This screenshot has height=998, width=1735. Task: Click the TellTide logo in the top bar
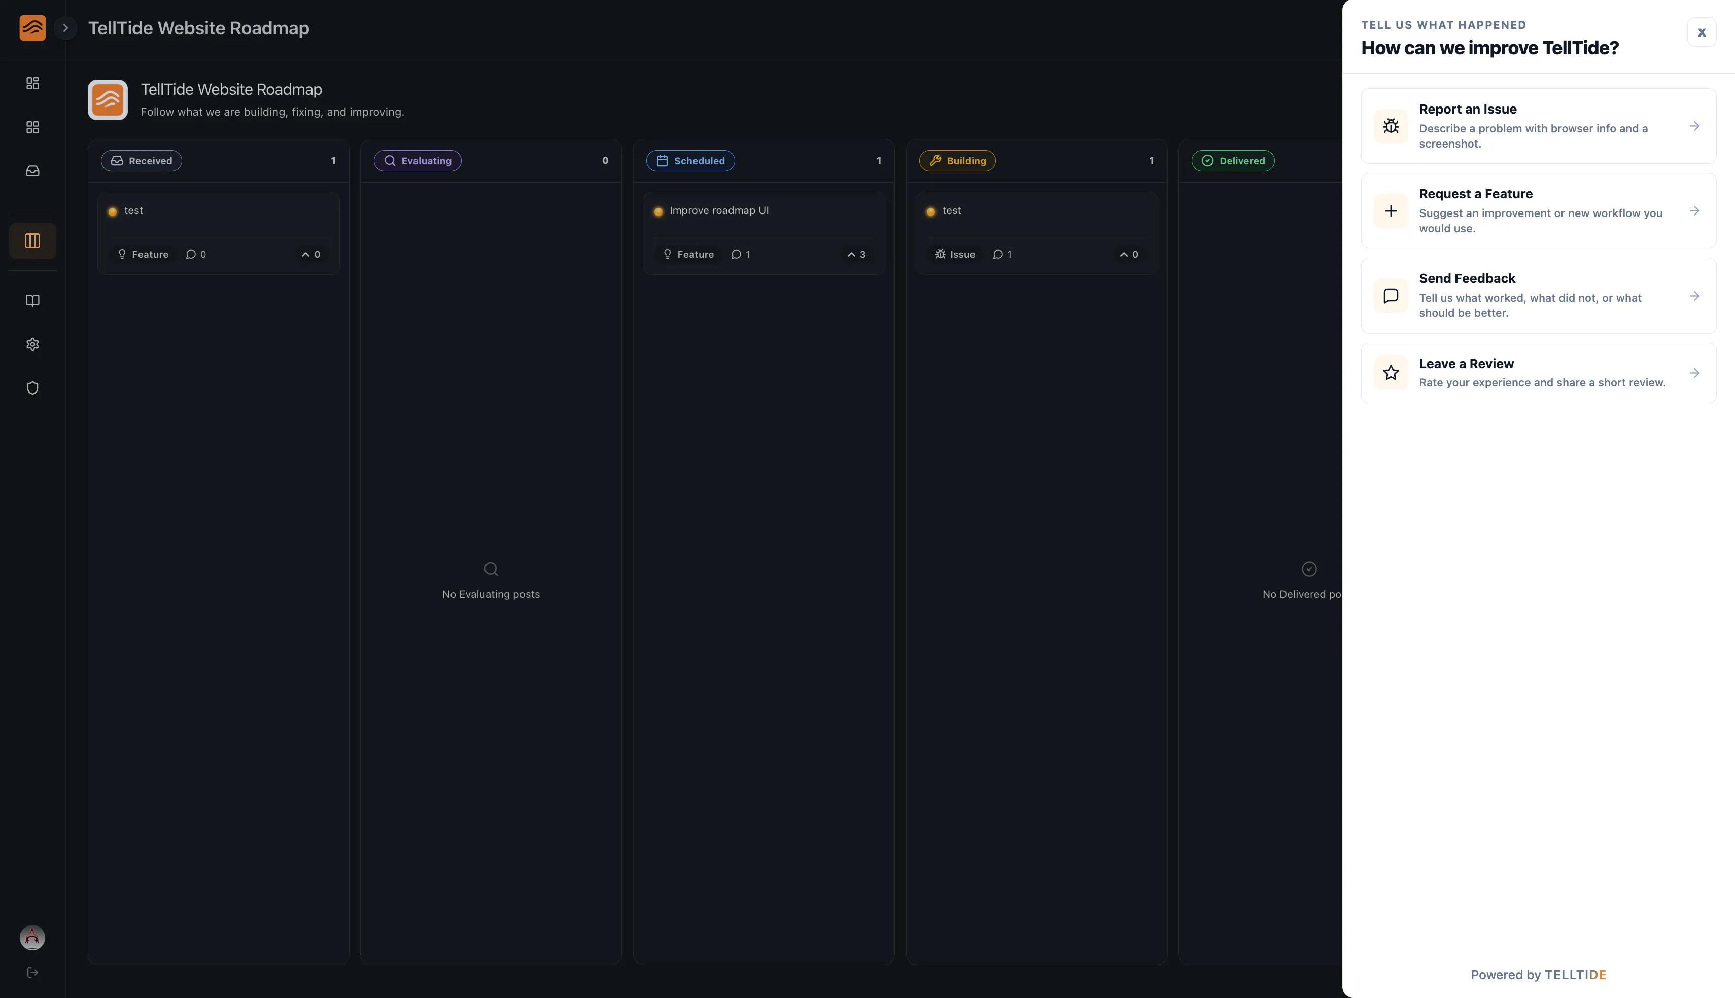coord(32,28)
